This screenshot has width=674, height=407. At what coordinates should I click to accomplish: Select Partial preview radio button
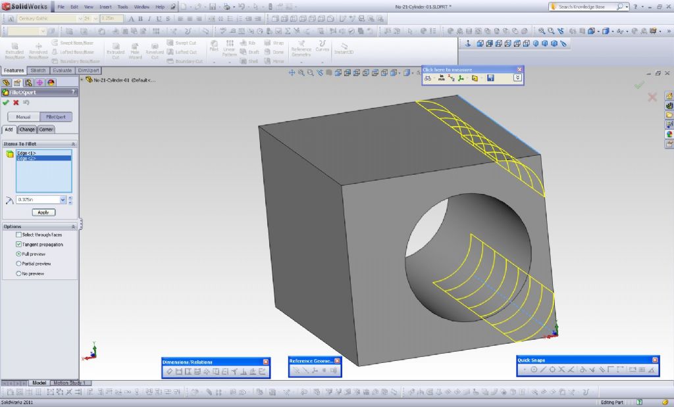click(x=18, y=264)
